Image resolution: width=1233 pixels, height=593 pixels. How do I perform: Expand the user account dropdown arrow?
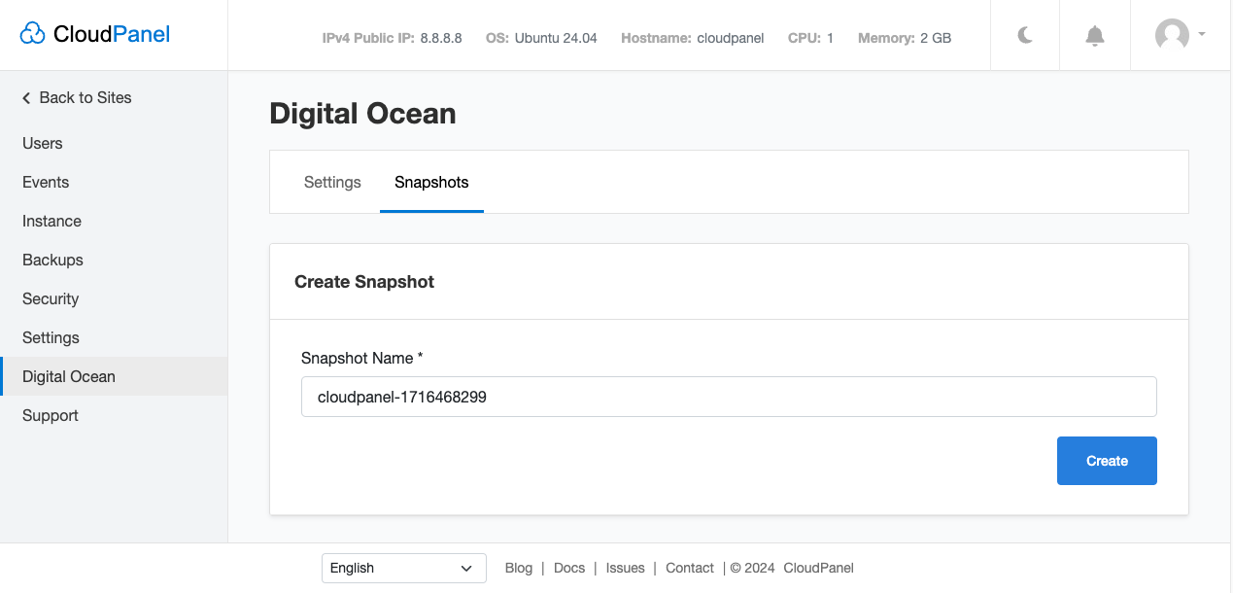click(1202, 34)
